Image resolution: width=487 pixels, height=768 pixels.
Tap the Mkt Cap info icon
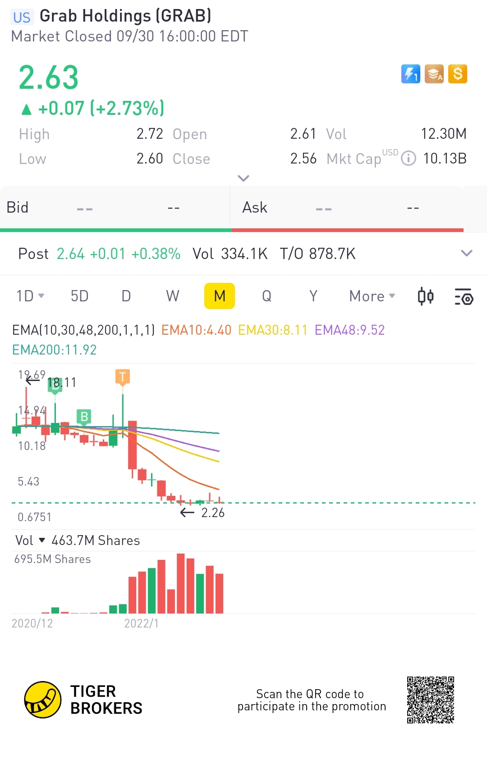pos(409,158)
